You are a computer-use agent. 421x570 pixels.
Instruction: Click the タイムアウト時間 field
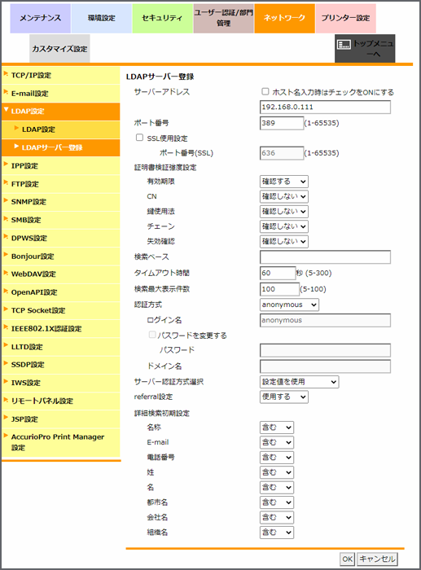(x=278, y=273)
